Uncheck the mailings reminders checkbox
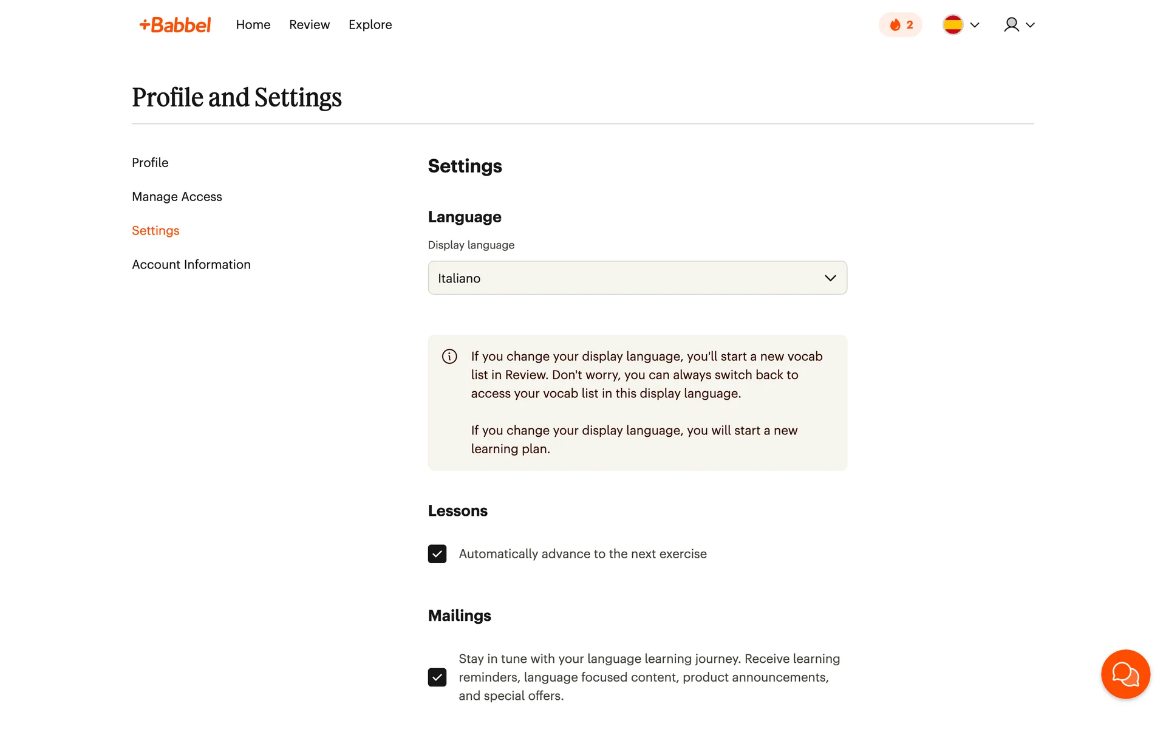This screenshot has width=1166, height=729. tap(437, 677)
